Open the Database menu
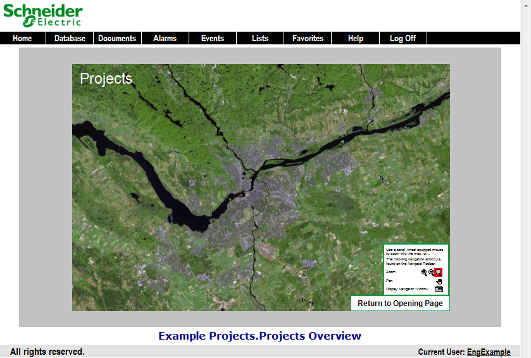The height and width of the screenshot is (358, 531). click(70, 39)
